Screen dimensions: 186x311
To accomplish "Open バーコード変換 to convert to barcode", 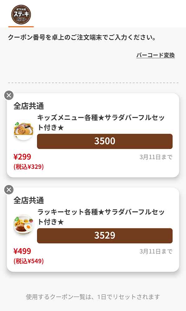I will click(x=156, y=55).
